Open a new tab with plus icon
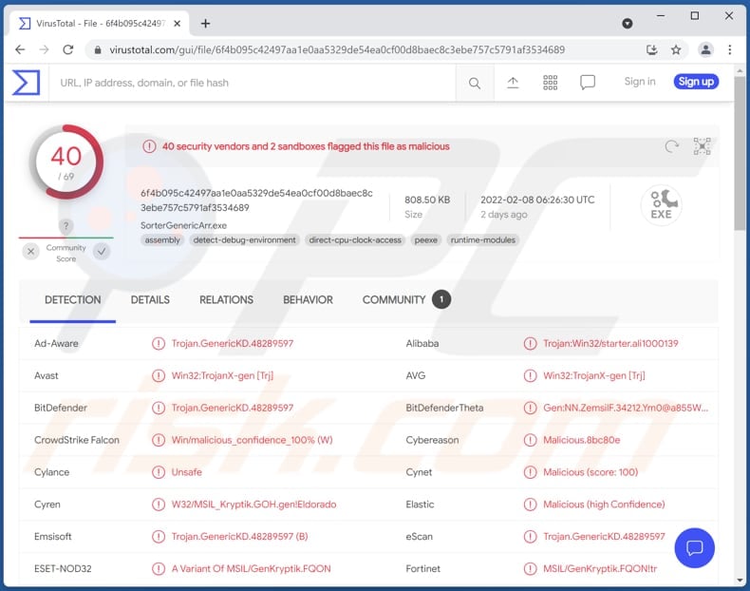750x591 pixels. [205, 24]
